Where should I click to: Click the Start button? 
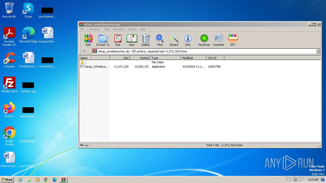tap(7, 179)
